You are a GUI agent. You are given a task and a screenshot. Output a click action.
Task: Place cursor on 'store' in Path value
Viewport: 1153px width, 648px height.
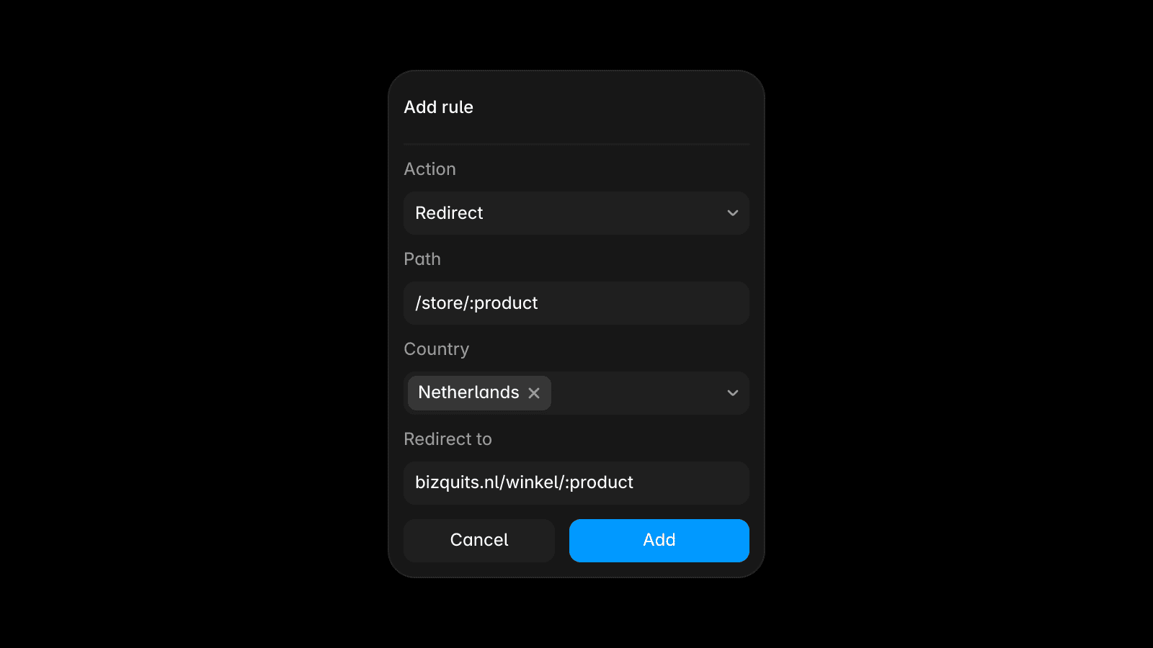click(x=442, y=303)
